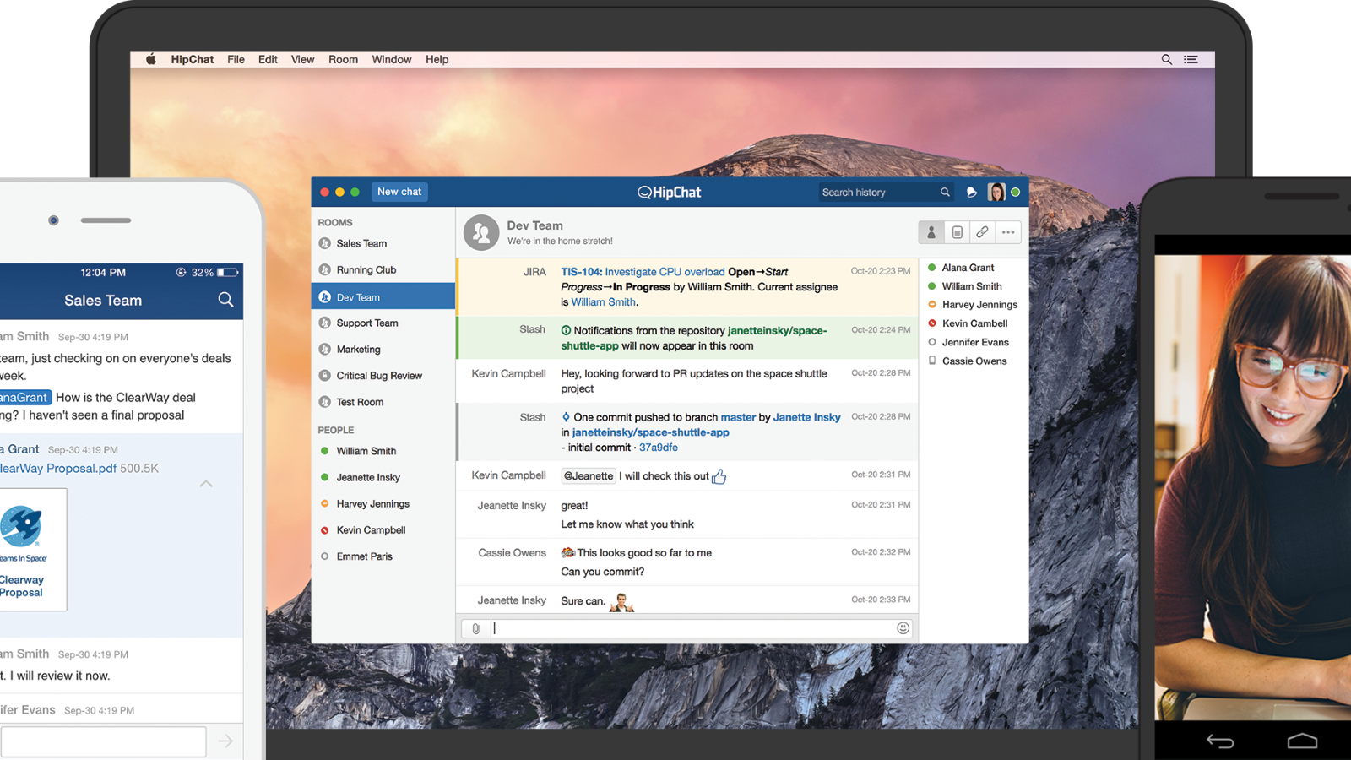The width and height of the screenshot is (1351, 760).
Task: Select the Critical Bug Review room
Action: (x=378, y=376)
